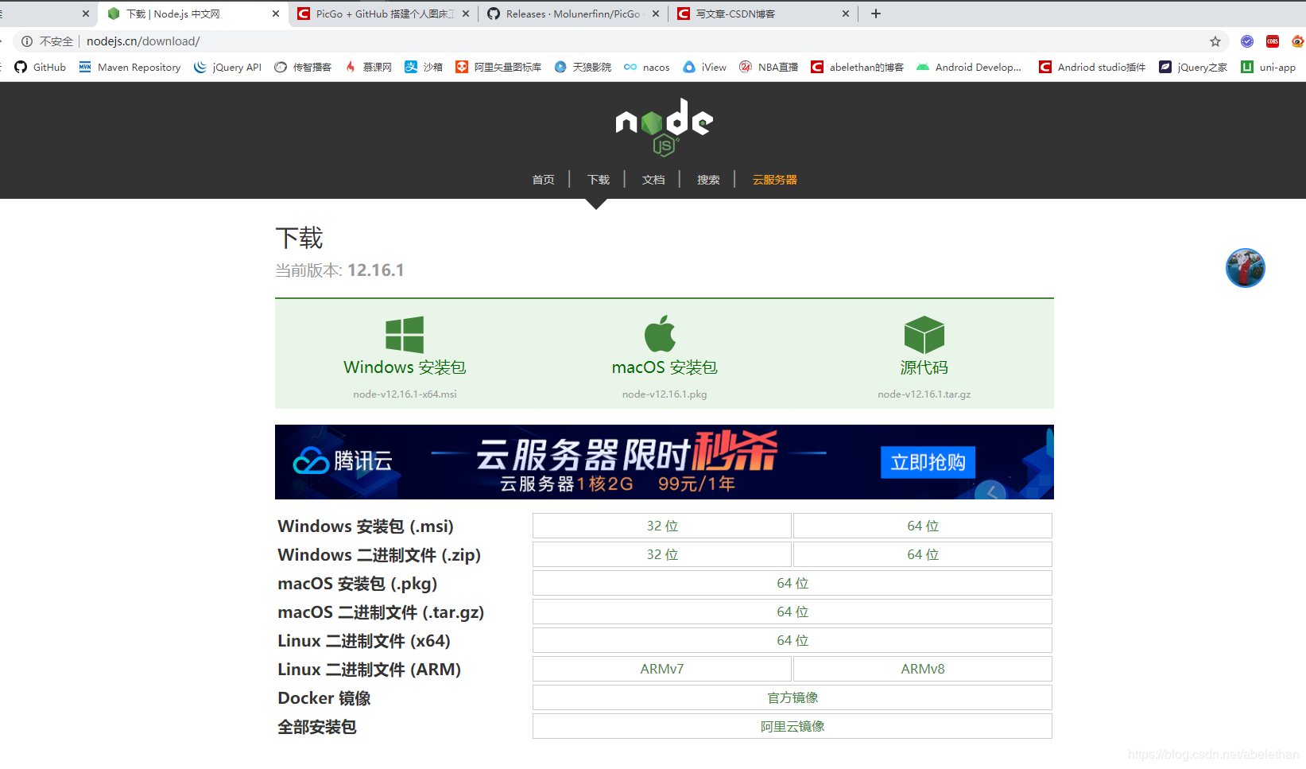The width and height of the screenshot is (1306, 769).
Task: Download node-v12.16.1.pkg link
Action: pos(664,394)
